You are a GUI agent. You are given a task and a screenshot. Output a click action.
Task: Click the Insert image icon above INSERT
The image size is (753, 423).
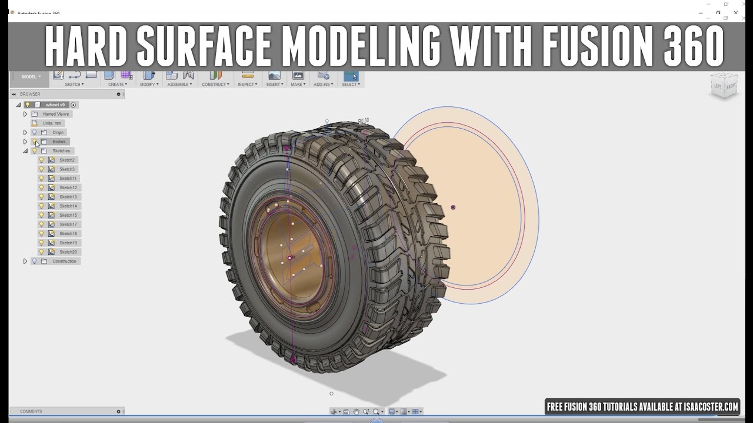pos(274,75)
